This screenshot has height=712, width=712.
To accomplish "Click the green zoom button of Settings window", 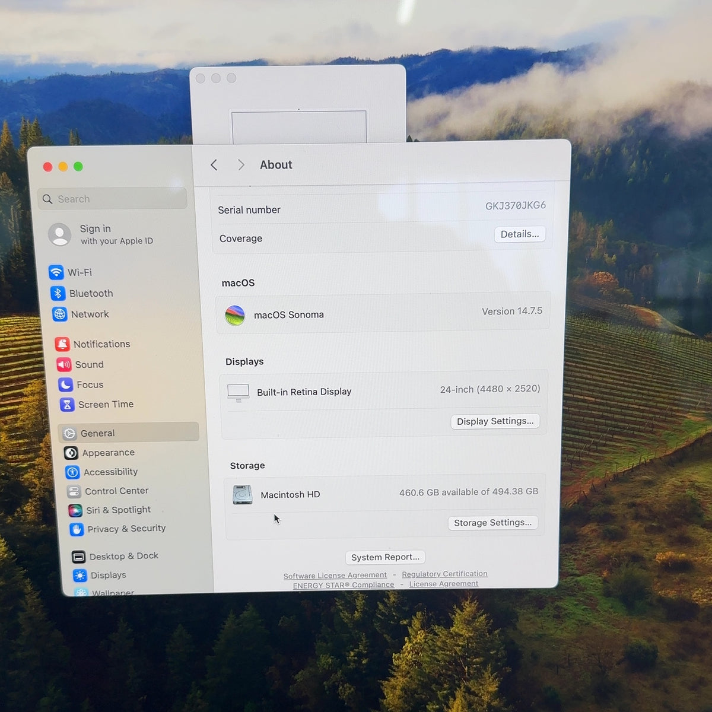I will [x=78, y=167].
